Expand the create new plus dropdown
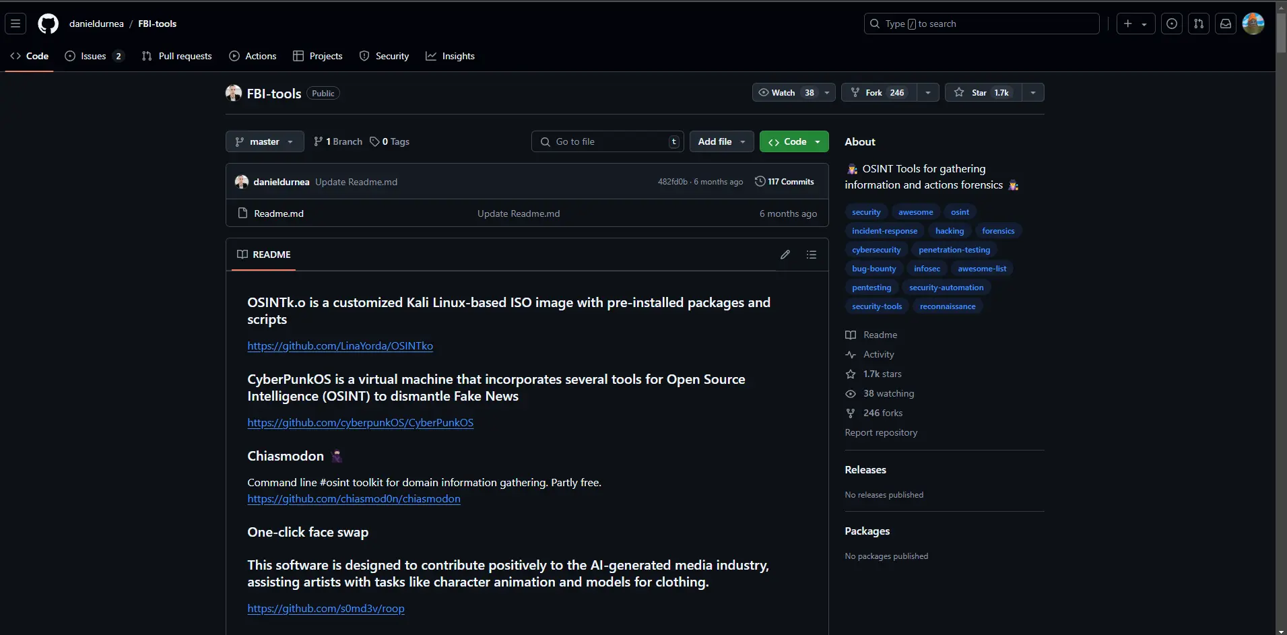This screenshot has width=1287, height=635. [x=1135, y=24]
